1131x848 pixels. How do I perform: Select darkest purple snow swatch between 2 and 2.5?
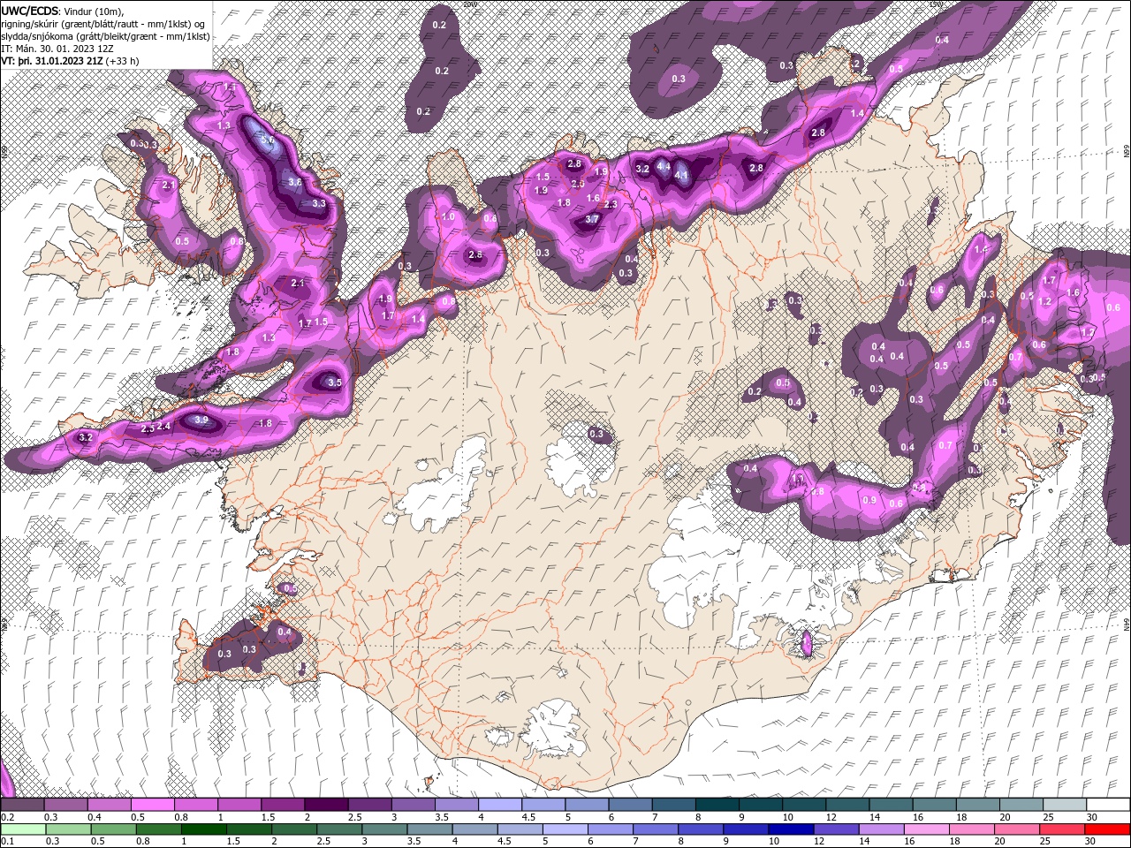tap(326, 804)
